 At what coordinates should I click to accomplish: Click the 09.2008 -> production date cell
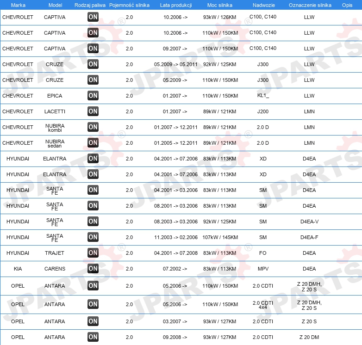pos(175,337)
